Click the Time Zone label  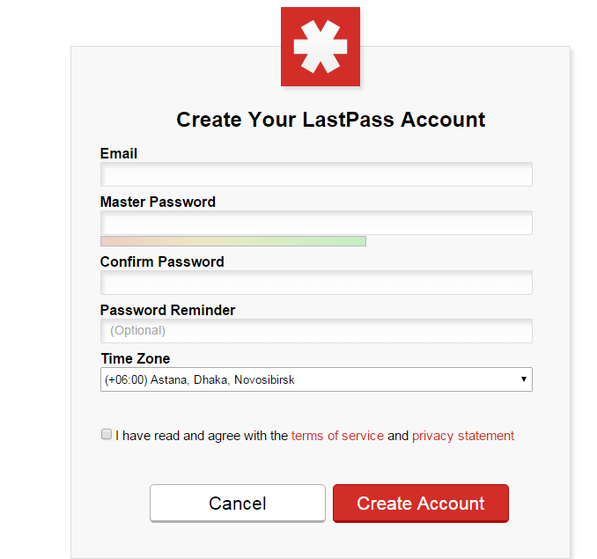(x=135, y=358)
